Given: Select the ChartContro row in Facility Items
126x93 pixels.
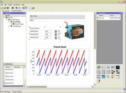Looking at the screenshot, I should [13, 80].
